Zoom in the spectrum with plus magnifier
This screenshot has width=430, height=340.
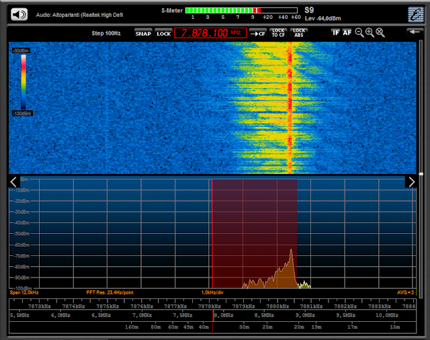point(370,33)
